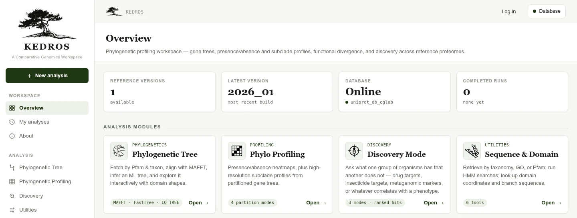
Task: Click the Overview page heading
Action: click(129, 38)
